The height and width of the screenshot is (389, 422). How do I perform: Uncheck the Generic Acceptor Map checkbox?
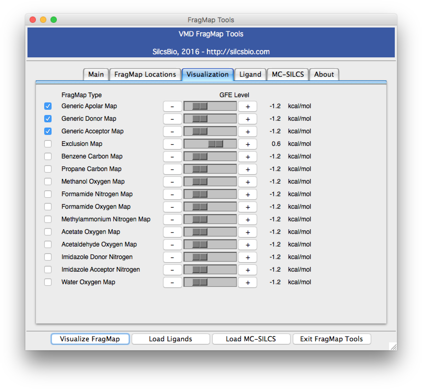tap(48, 131)
